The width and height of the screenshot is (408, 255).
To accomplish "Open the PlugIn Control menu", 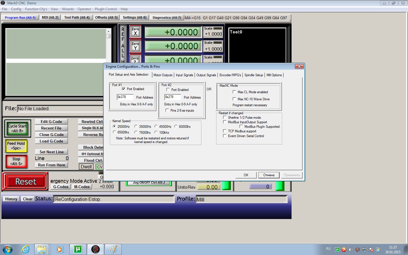I will [x=106, y=9].
